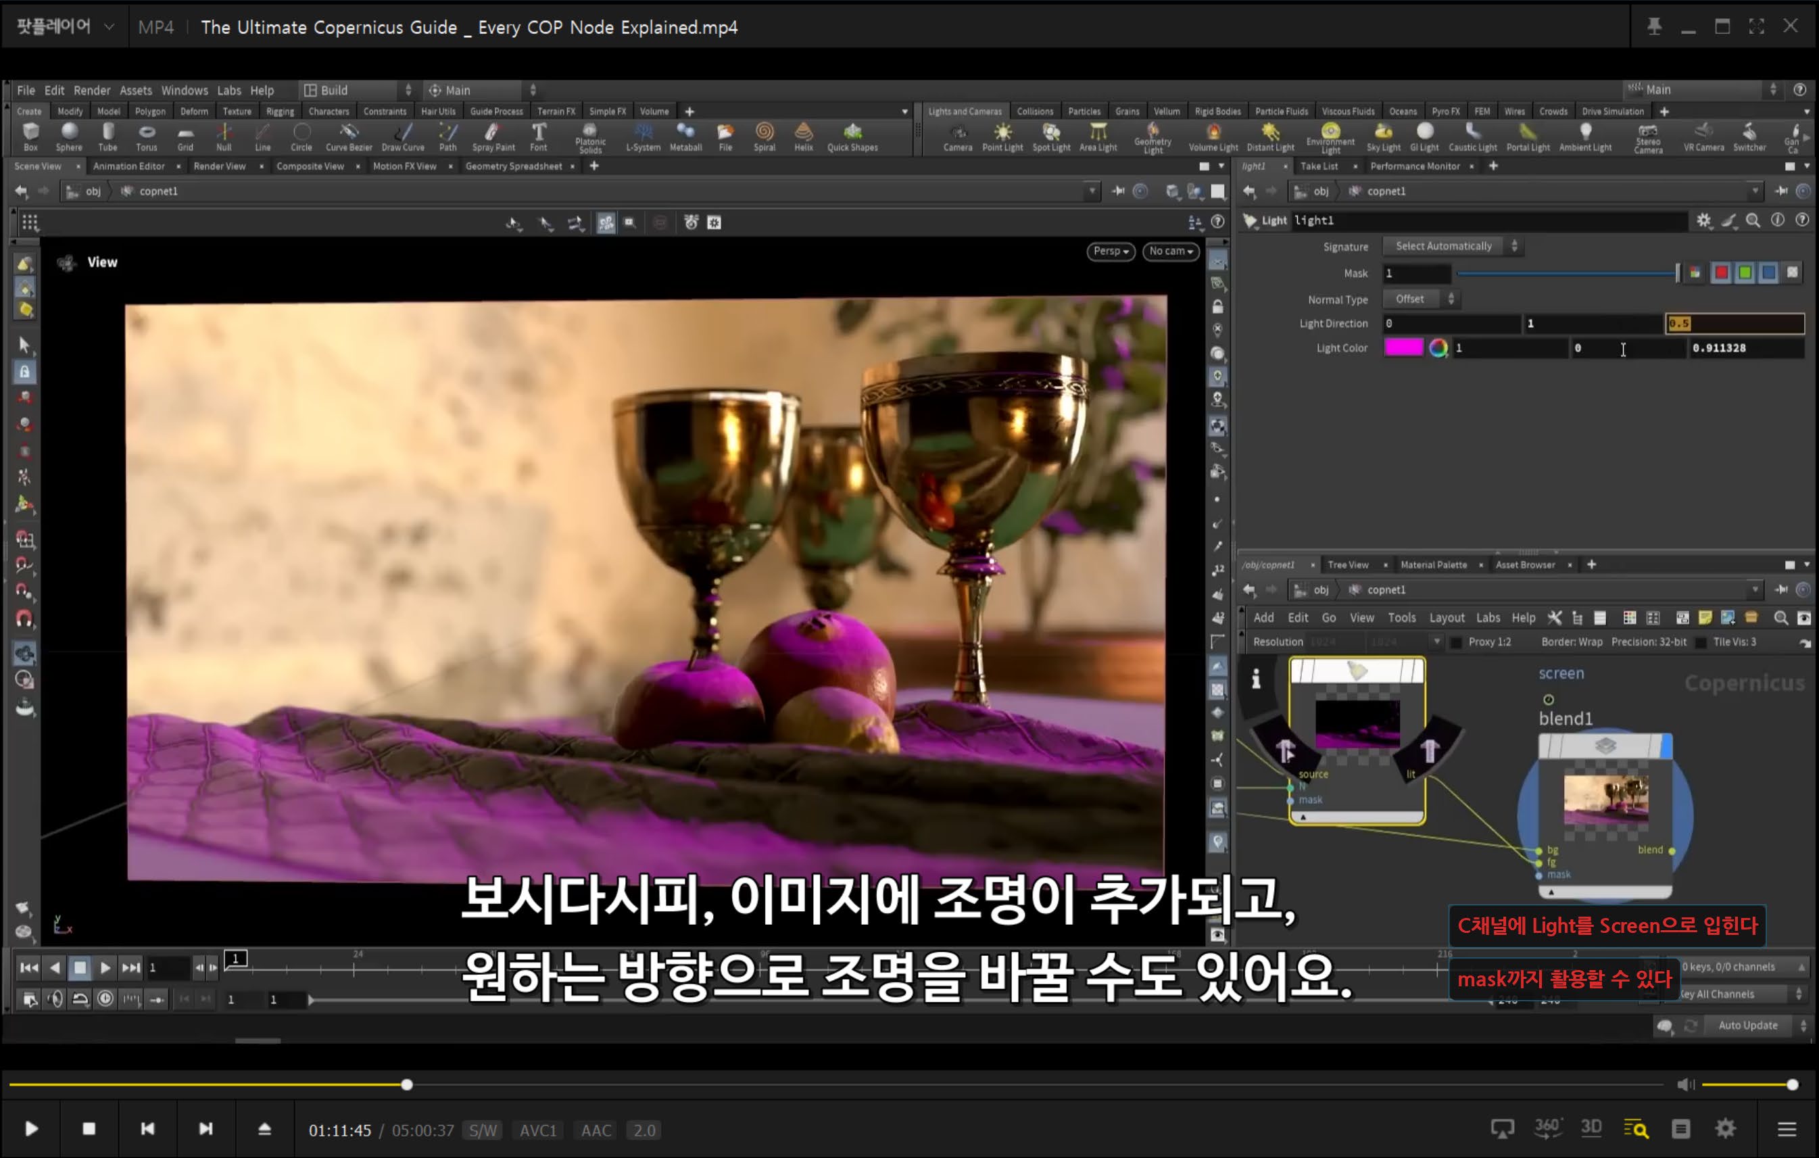Switch to the Composite View tab
Screen dimensions: 1819x1158
[x=310, y=166]
